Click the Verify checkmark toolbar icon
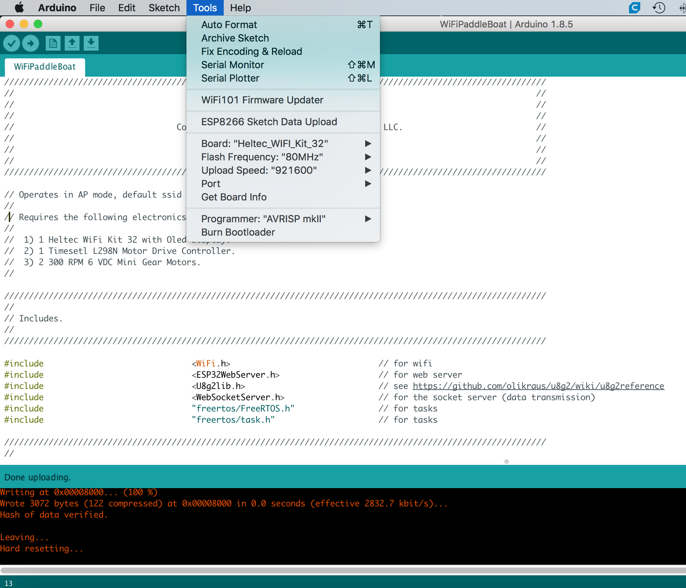This screenshot has height=588, width=686. click(12, 43)
